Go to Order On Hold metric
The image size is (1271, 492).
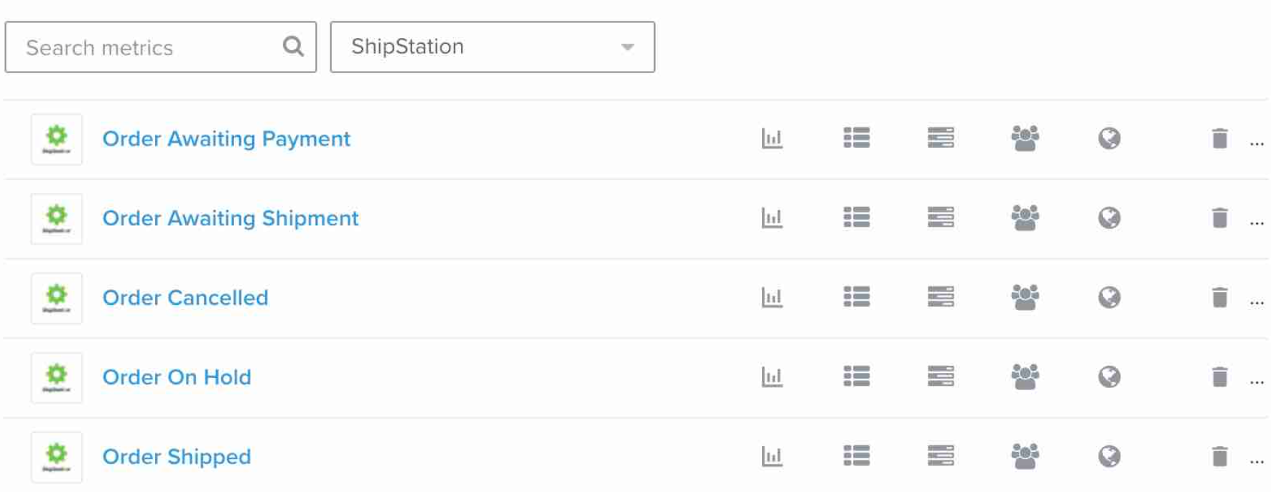(177, 377)
